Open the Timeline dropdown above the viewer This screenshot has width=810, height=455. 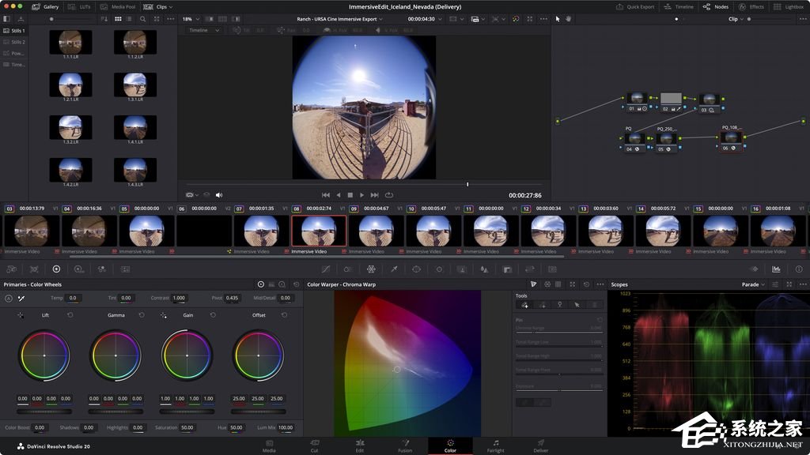click(202, 29)
